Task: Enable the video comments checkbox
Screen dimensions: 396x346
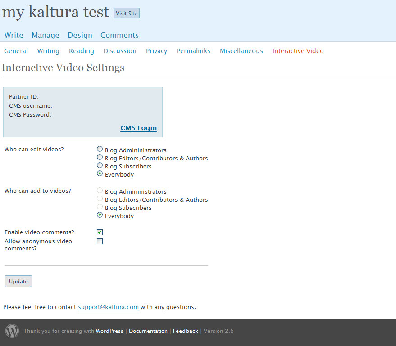Action: pos(100,232)
